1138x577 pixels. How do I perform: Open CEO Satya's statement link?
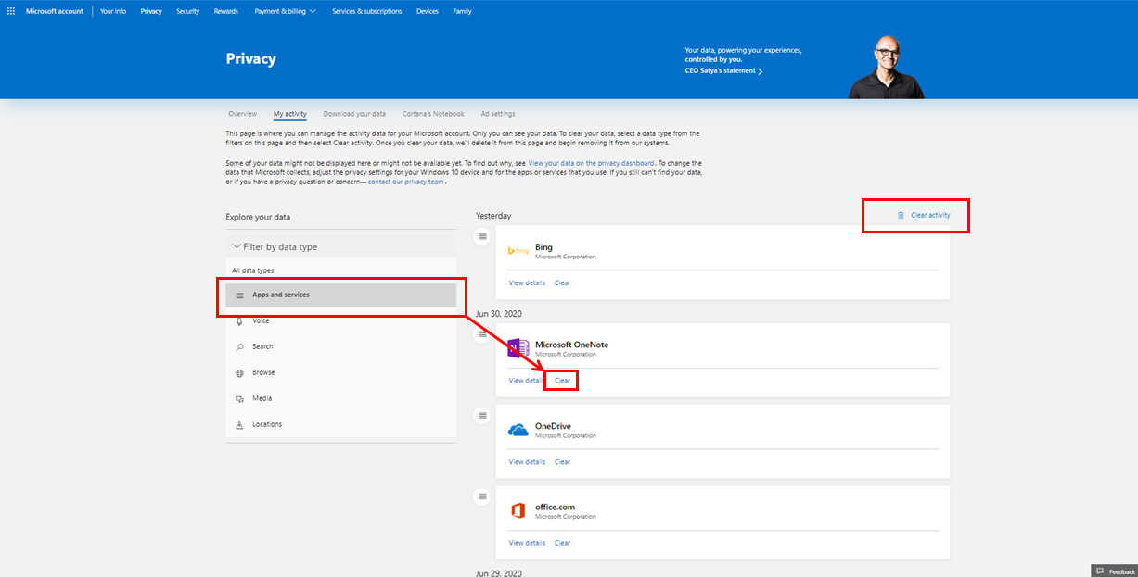pos(722,70)
